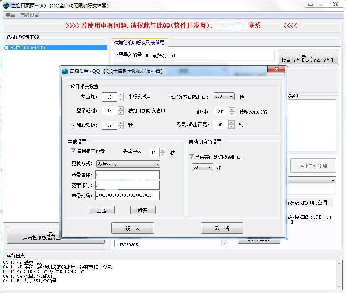Toggle the 是否要自动切换QQ时间 checkbox
Image resolution: width=346 pixels, height=293 pixels.
coord(191,157)
